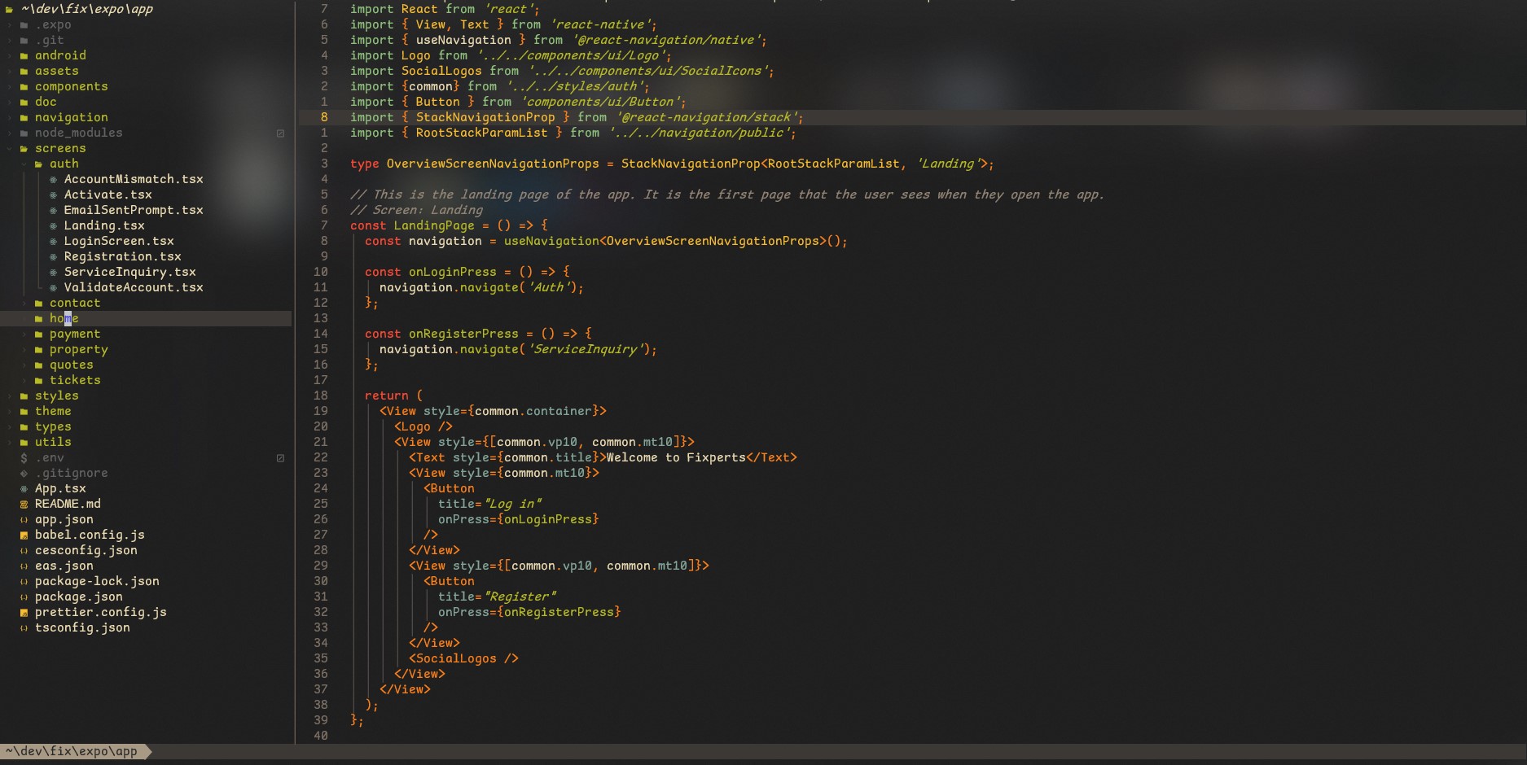This screenshot has width=1527, height=765.
Task: Click the ignored-status icon on node_modules row
Action: (280, 133)
